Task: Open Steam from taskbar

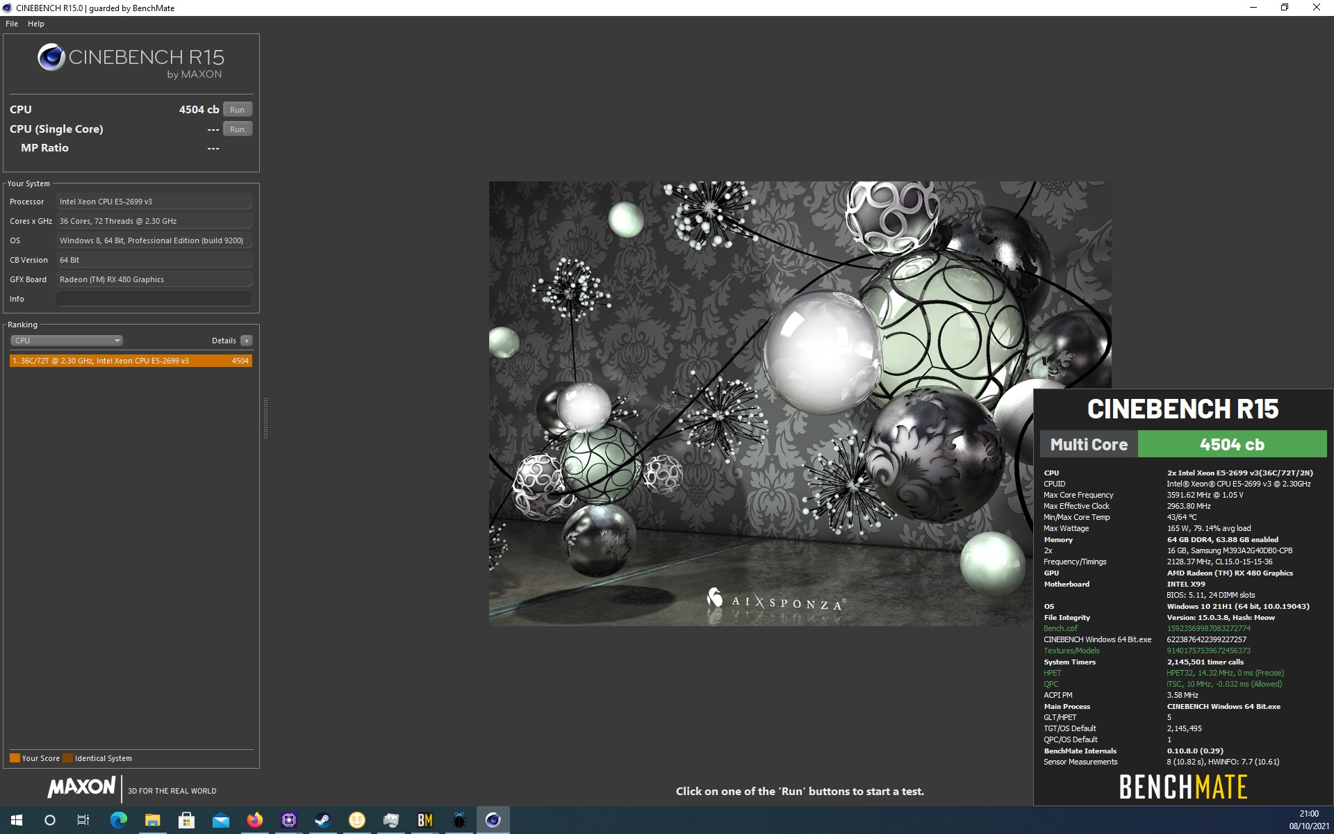Action: pos(323,820)
